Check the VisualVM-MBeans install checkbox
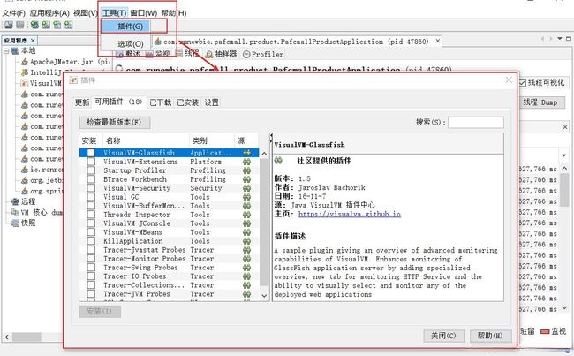The image size is (574, 356). point(91,232)
